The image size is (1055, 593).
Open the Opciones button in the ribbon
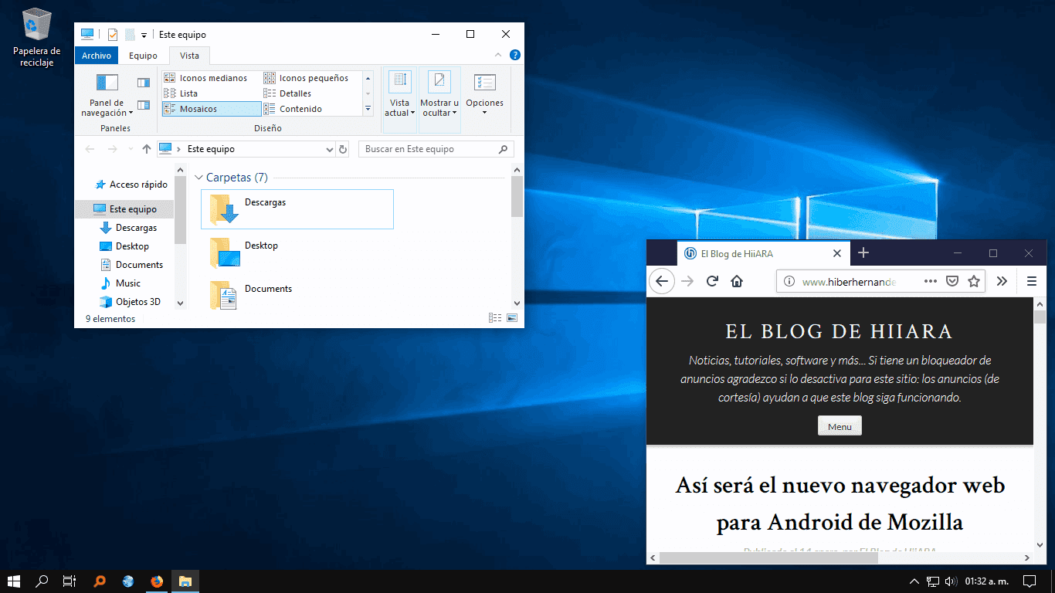[x=484, y=95]
